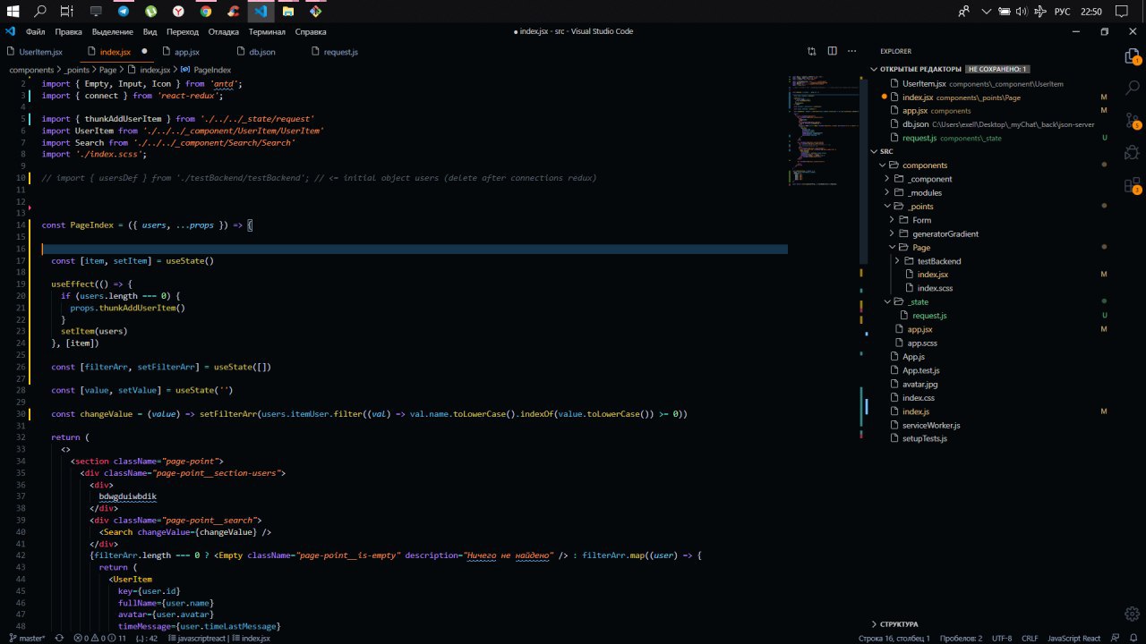Screen dimensions: 1146x644
Task: Open the manage gear icon in activity bar
Action: point(1132,614)
